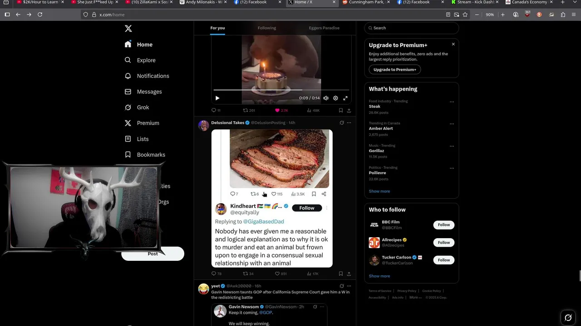
Task: Reply to the video post with 11 replies
Action: 216,110
